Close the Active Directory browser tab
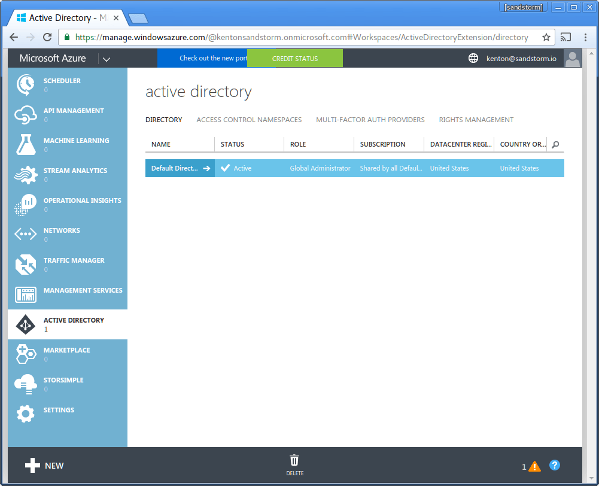 116,18
